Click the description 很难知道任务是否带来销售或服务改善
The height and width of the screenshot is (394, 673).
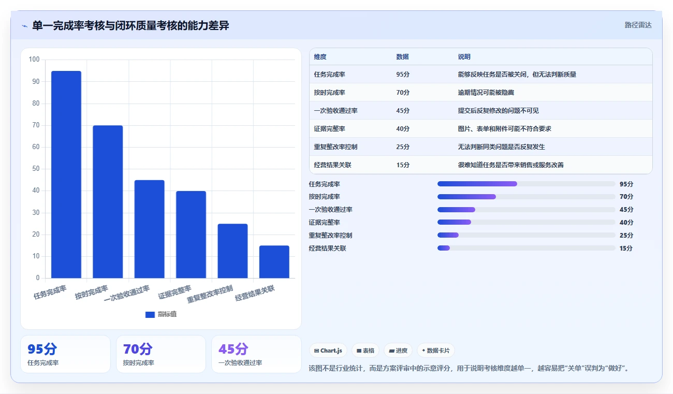511,165
